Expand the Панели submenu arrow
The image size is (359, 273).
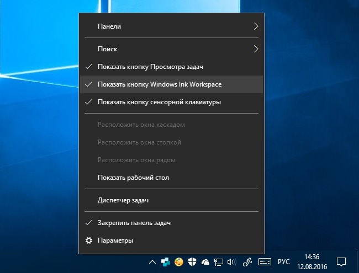256,26
